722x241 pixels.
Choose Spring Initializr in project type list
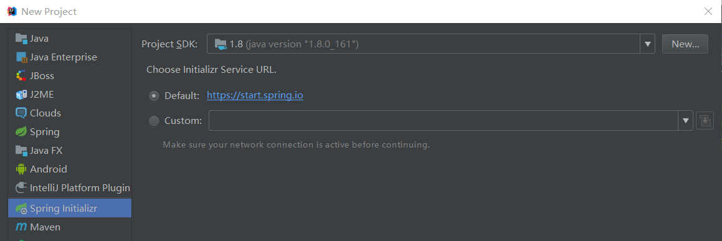(x=70, y=209)
